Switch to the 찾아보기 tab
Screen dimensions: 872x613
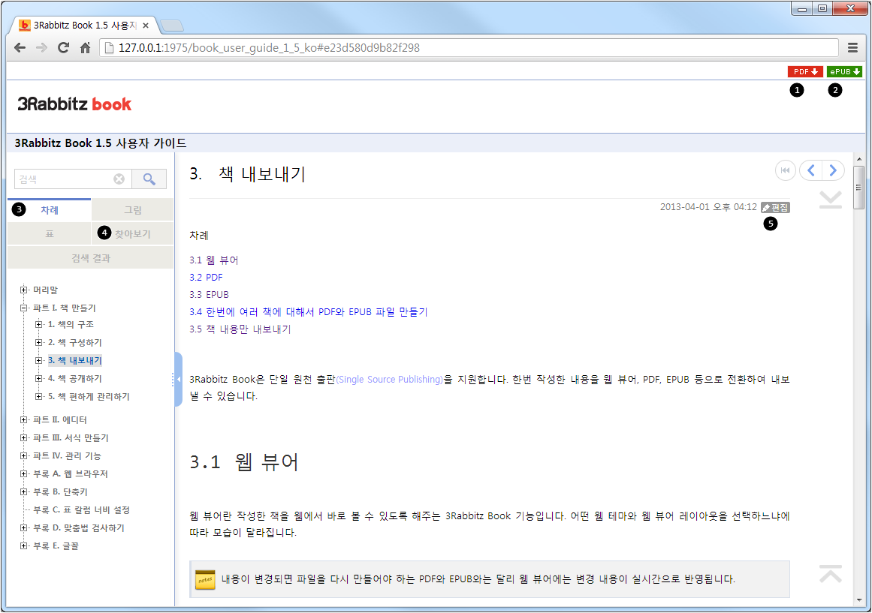coord(132,233)
